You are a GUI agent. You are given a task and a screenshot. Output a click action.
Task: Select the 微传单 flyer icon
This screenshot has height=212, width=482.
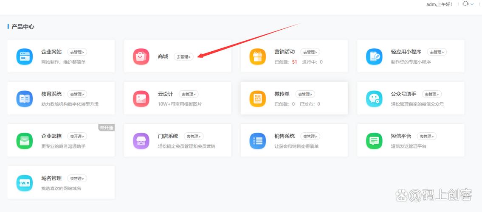(257, 98)
